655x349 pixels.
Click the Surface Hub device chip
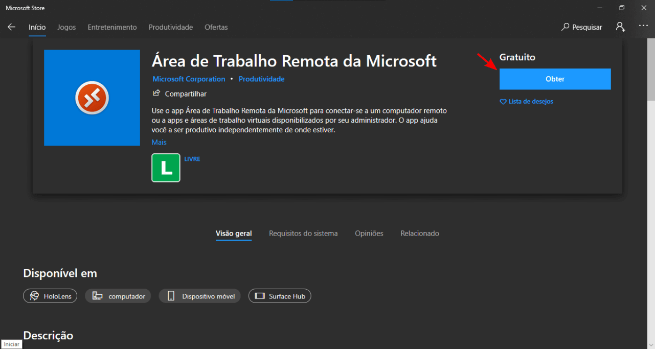[x=280, y=296]
